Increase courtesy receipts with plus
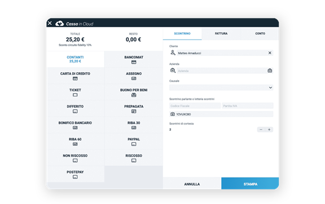The image size is (325, 204). [x=269, y=130]
